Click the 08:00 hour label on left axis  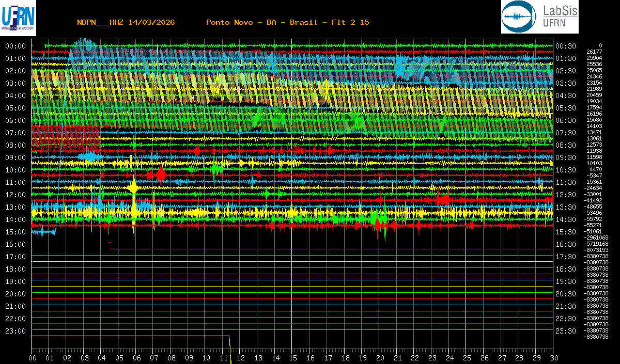coord(16,145)
